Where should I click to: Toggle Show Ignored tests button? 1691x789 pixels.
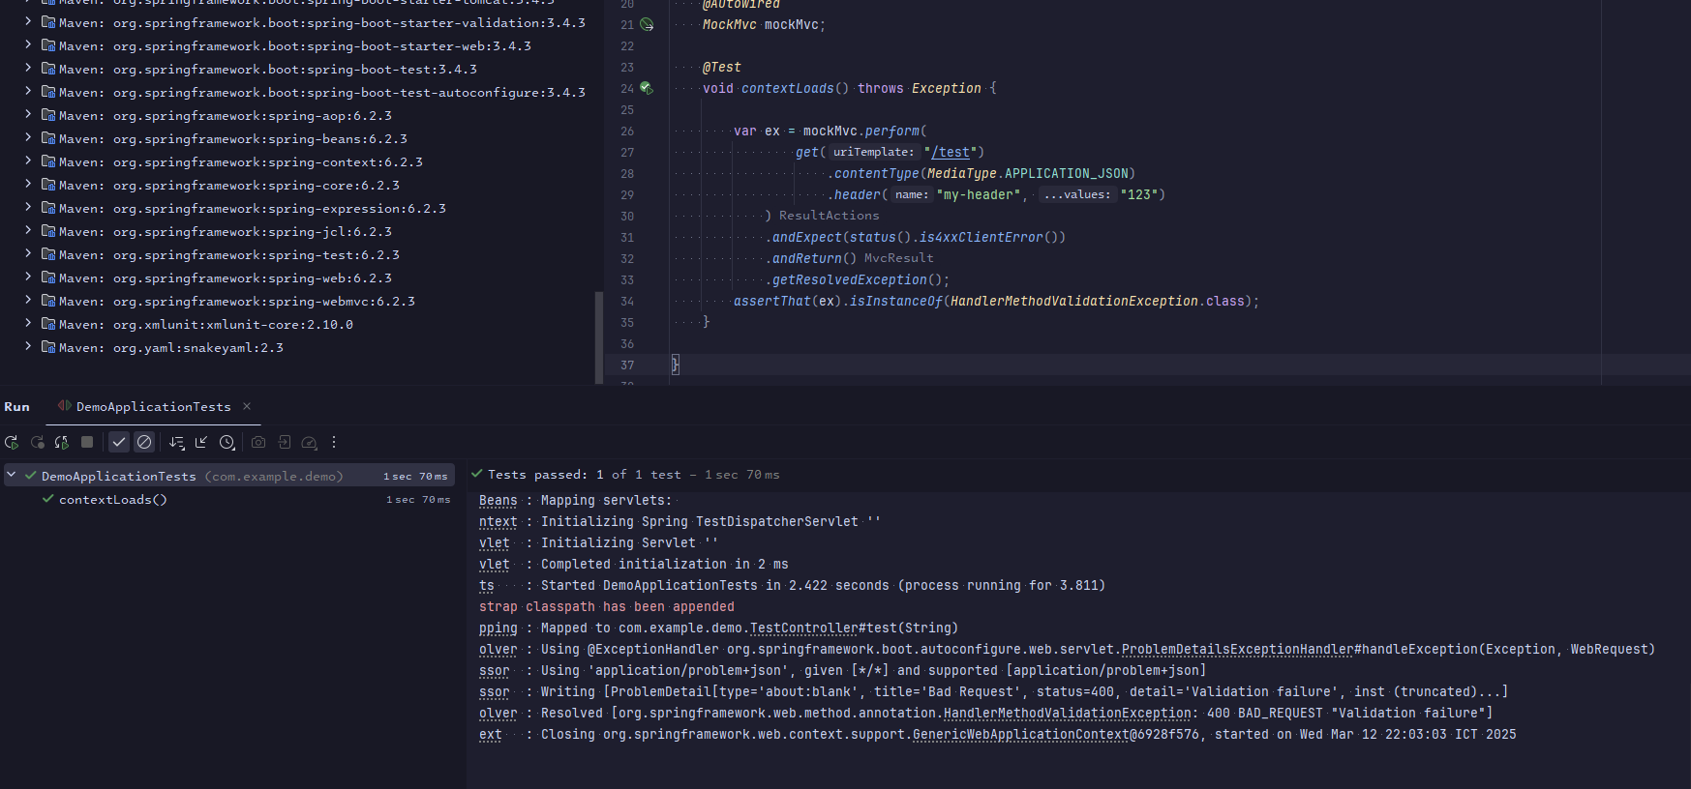[x=144, y=442]
